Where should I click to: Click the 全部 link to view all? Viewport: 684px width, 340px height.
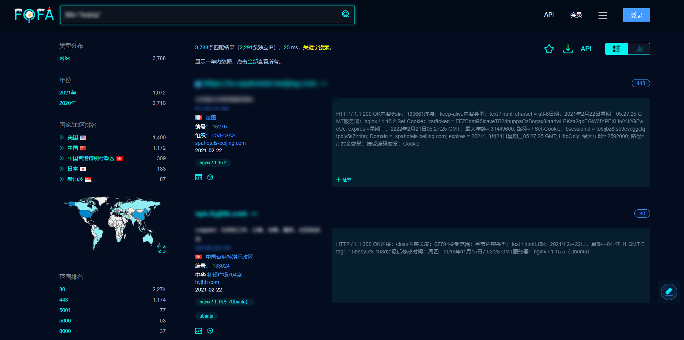point(253,62)
